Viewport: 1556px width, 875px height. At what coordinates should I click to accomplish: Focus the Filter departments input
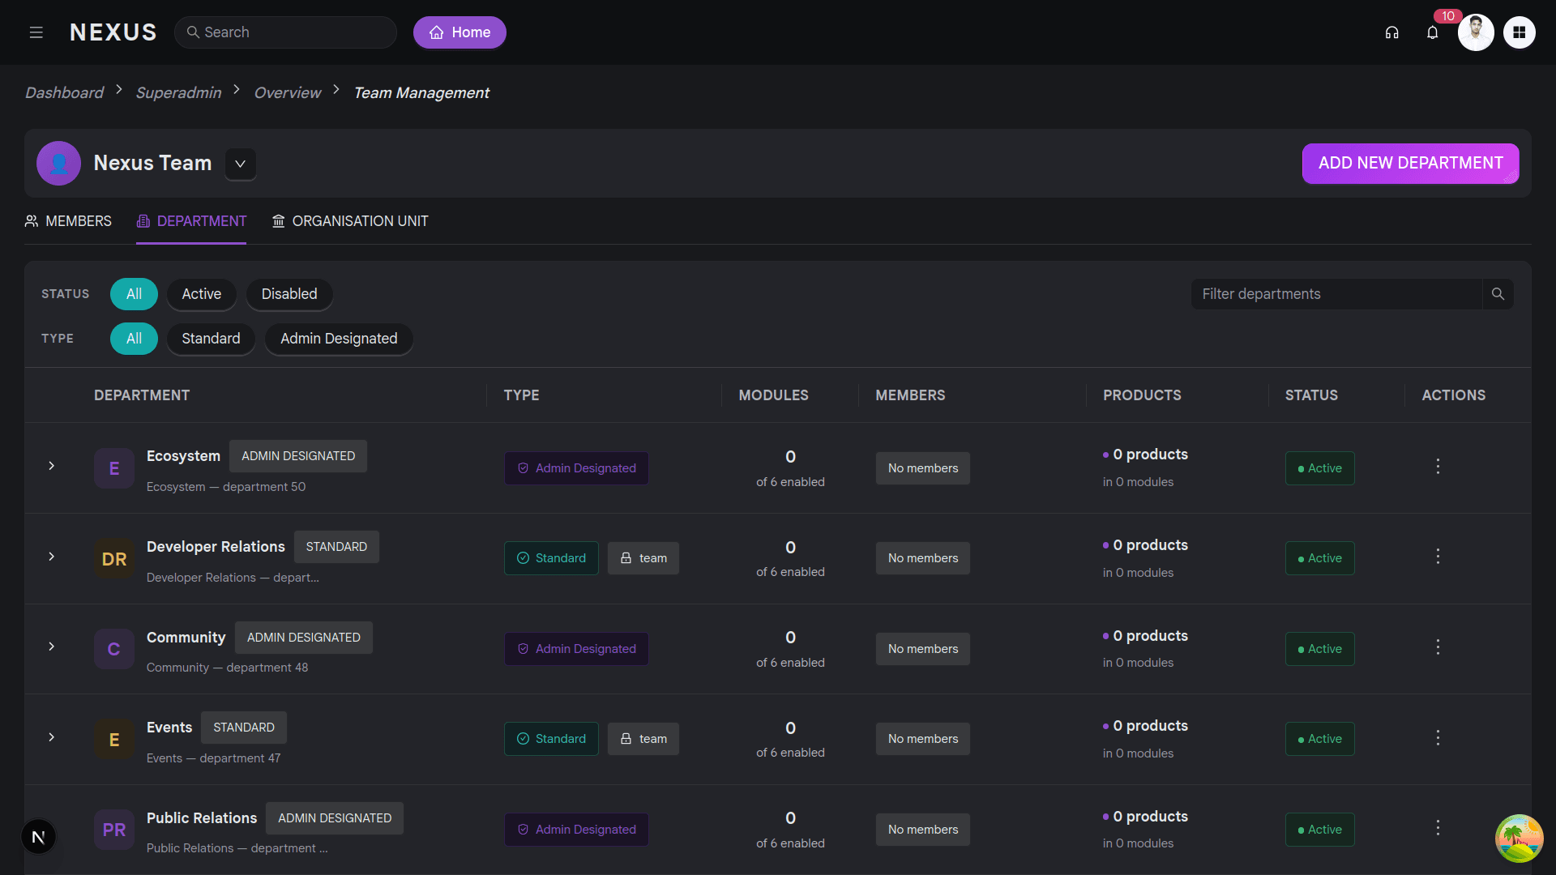(1336, 294)
